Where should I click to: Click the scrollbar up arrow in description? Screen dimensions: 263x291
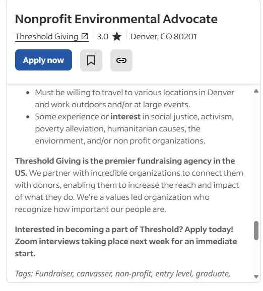click(x=256, y=91)
